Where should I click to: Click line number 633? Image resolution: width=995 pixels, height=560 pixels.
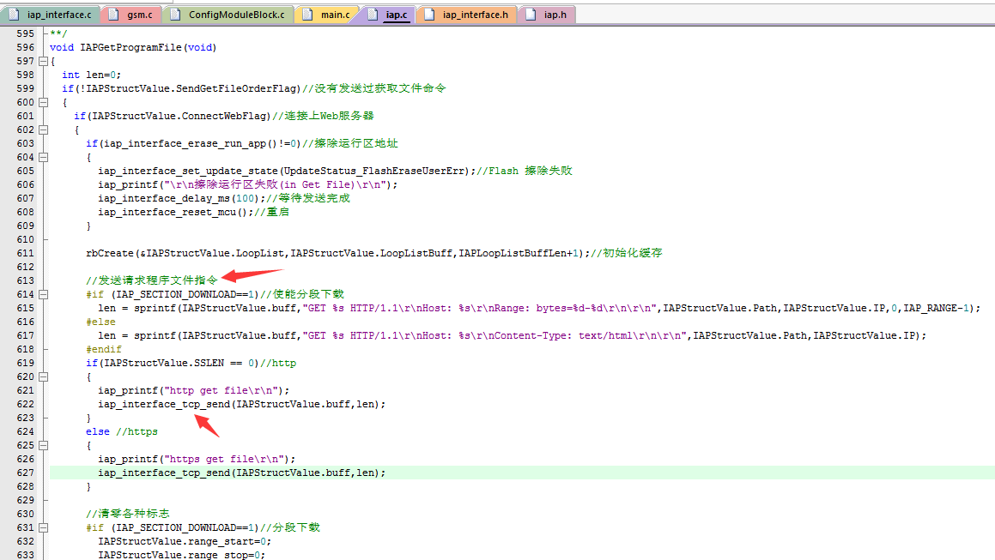click(26, 555)
